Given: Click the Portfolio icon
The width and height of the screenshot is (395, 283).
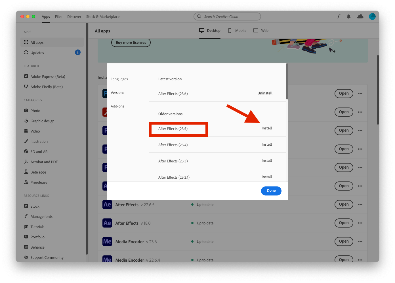Looking at the screenshot, I should pyautogui.click(x=26, y=237).
